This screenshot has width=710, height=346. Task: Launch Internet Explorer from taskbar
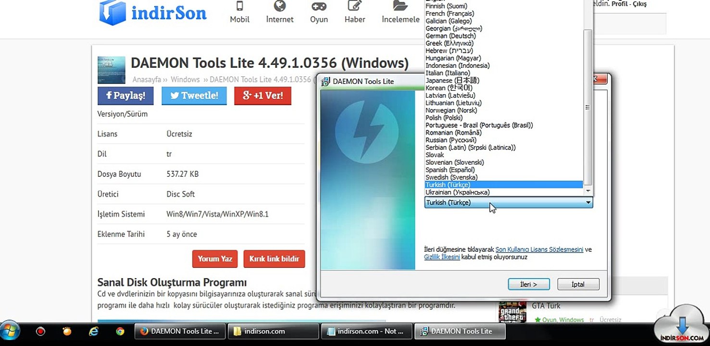click(94, 331)
